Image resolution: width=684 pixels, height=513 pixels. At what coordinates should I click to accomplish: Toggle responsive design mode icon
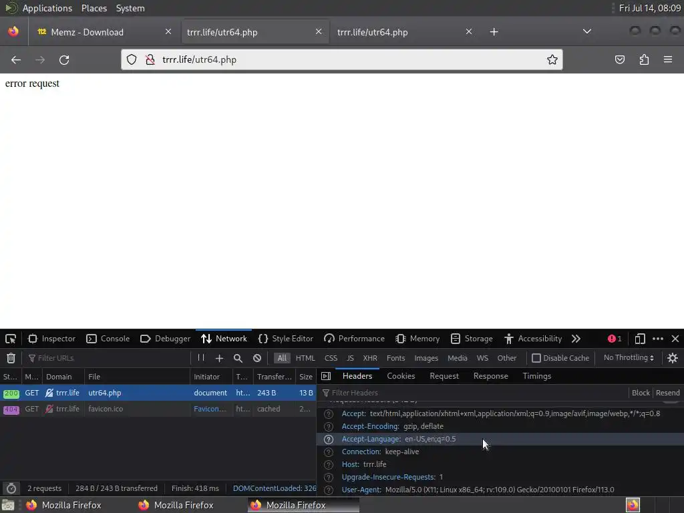click(x=639, y=339)
